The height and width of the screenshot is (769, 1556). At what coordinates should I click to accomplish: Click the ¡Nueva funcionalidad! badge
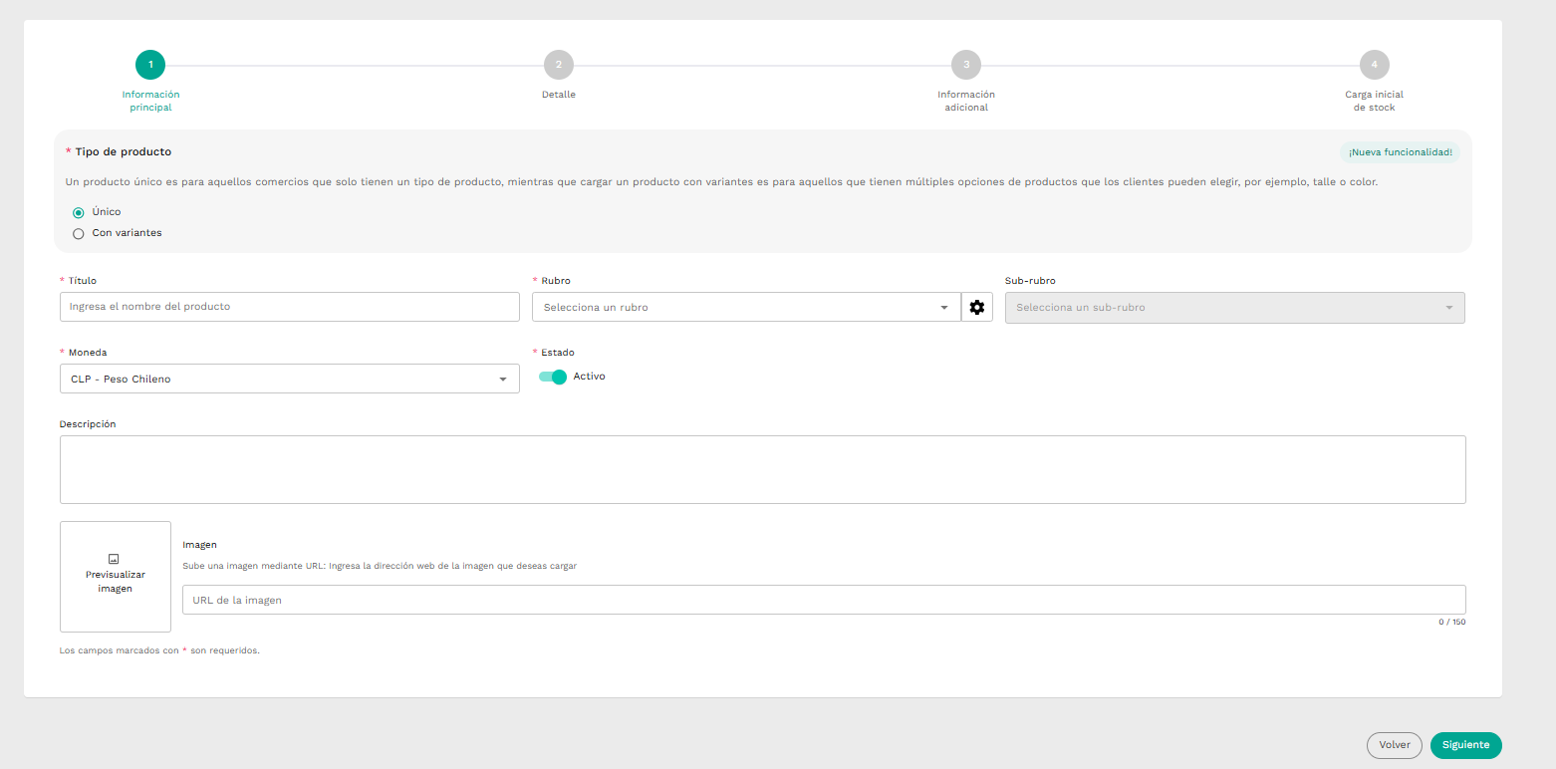coord(1400,152)
